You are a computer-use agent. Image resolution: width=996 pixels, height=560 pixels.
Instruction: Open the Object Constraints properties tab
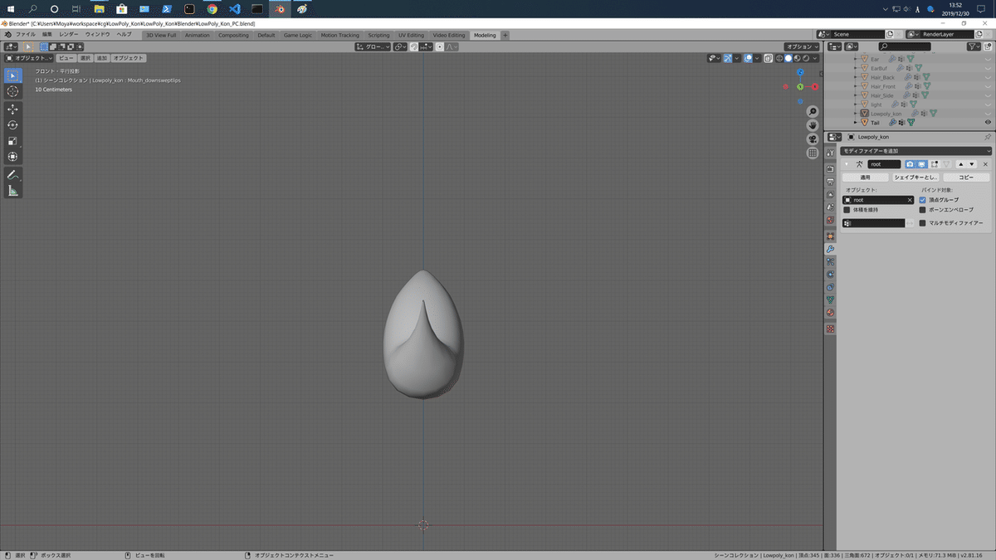830,287
